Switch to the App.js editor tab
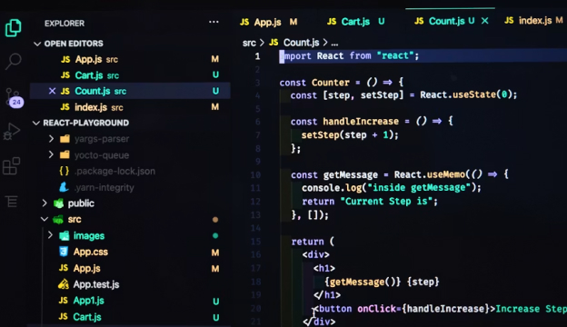 click(x=268, y=22)
